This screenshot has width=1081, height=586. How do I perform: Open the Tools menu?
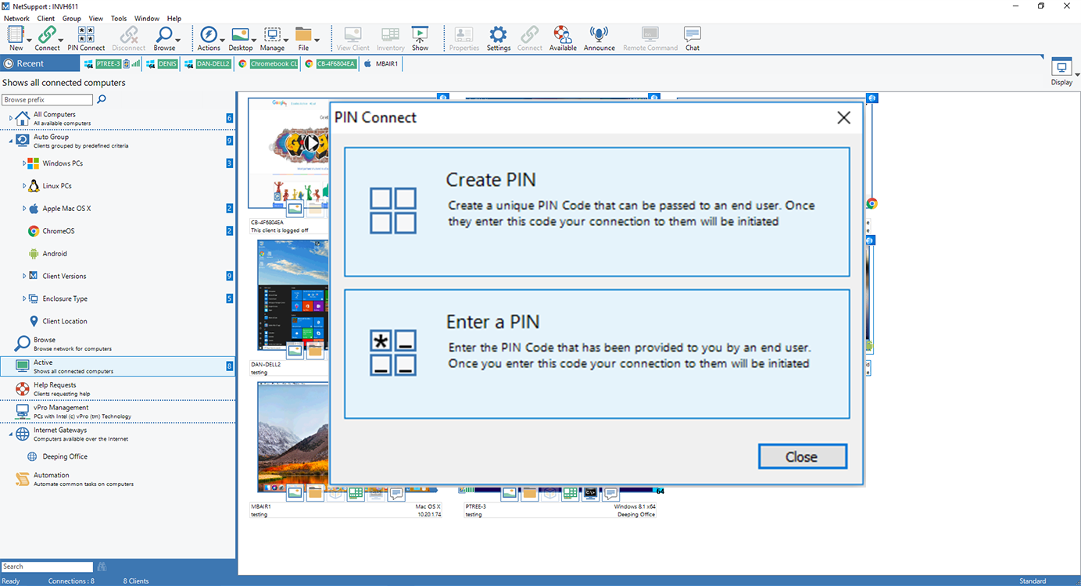119,18
